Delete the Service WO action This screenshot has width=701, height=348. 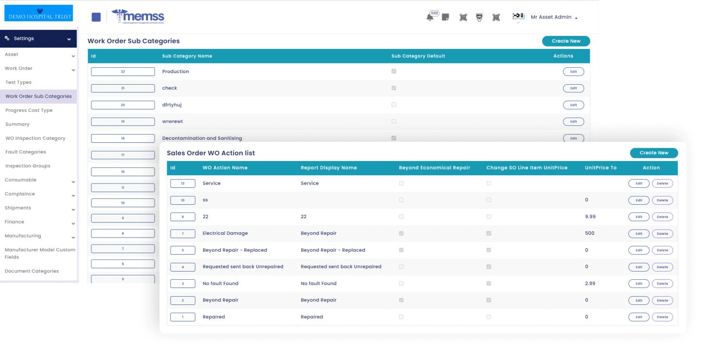662,183
